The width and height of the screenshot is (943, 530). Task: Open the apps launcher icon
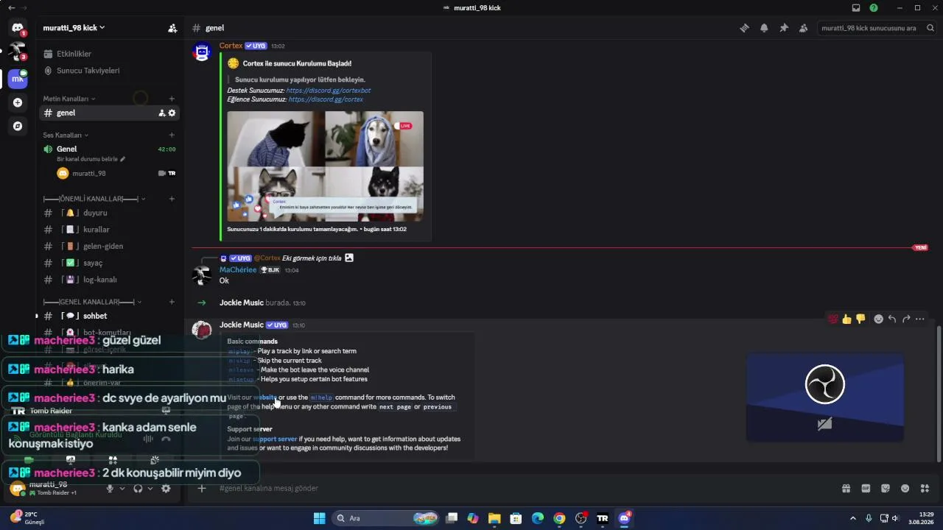point(925,488)
